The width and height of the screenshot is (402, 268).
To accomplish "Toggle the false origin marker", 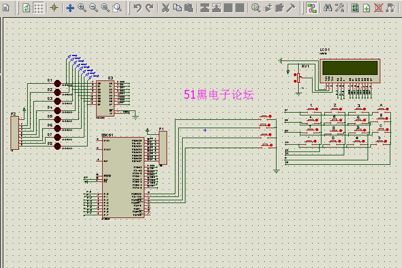I will tap(54, 8).
